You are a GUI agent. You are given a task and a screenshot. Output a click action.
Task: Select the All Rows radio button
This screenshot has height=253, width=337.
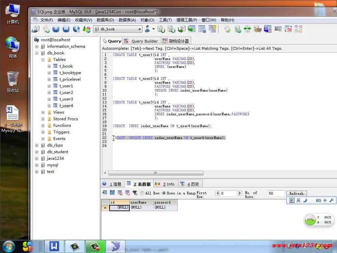click(x=142, y=193)
